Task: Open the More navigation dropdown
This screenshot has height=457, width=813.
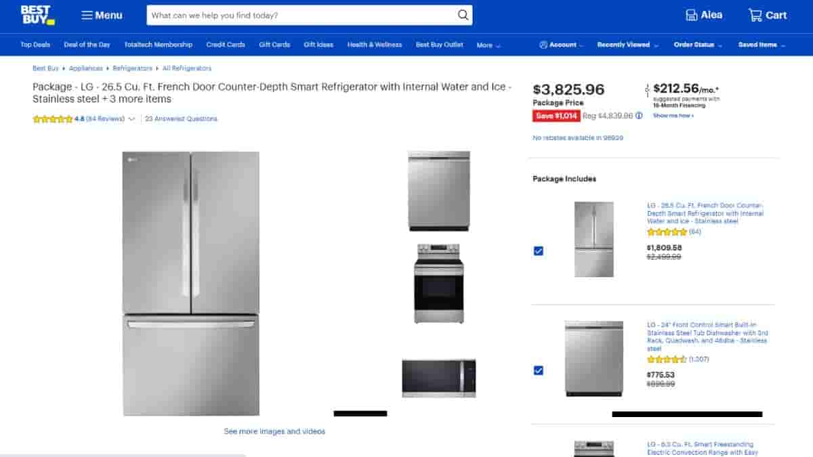Action: click(x=488, y=45)
